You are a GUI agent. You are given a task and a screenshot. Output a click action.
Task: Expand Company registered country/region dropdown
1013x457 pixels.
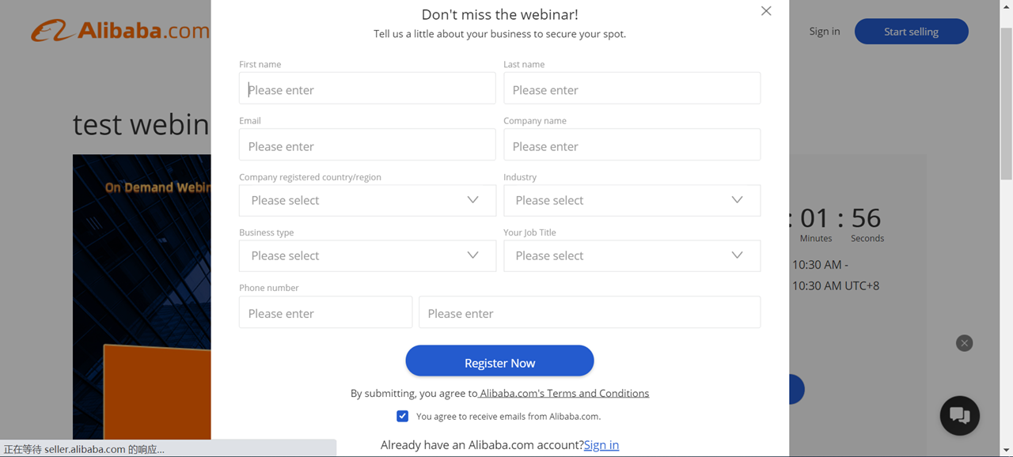click(x=367, y=200)
